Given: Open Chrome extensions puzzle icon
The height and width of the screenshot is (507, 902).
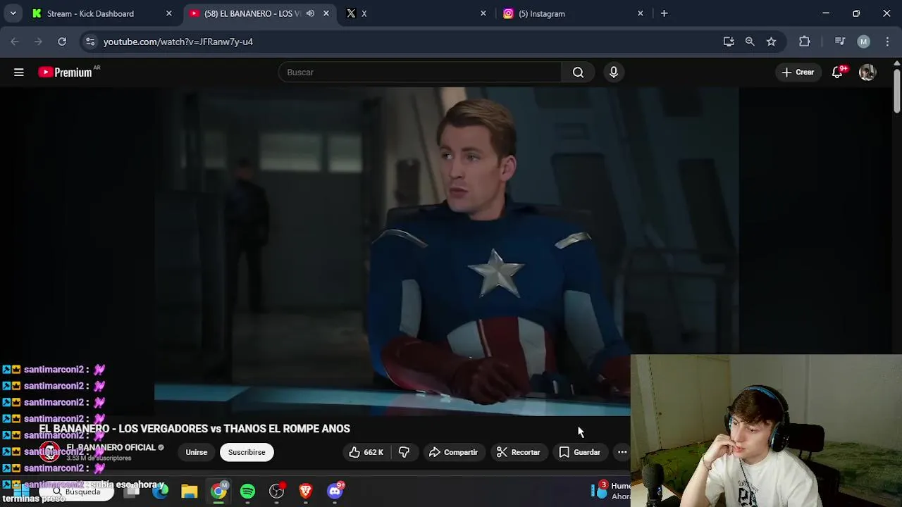Looking at the screenshot, I should (804, 42).
